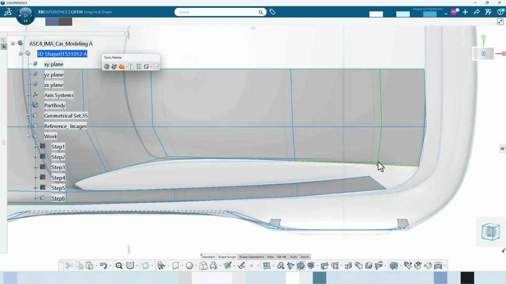Viewport: 506px width, 284px height.
Task: Open the help question mark icon
Action: 501,12
